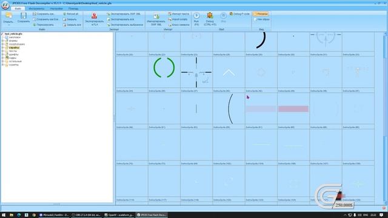388x218 pixels.
Task: Expand the скрипты tree node
Action: [2, 65]
